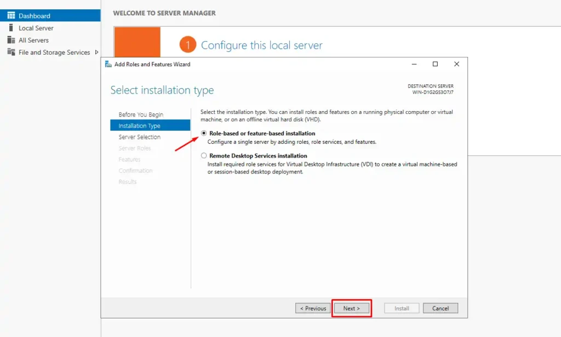
Task: Click the Add Roles and Features Wizard title icon
Action: 108,64
